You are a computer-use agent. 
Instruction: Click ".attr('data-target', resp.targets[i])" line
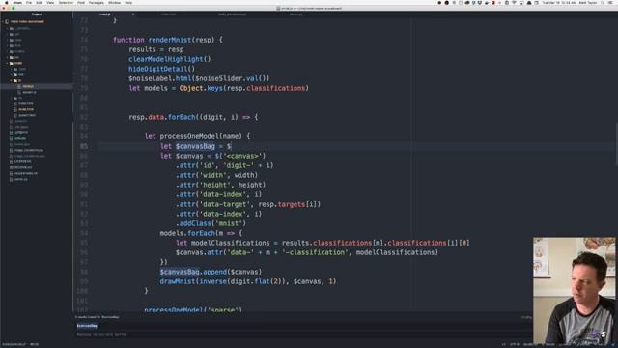pos(248,204)
